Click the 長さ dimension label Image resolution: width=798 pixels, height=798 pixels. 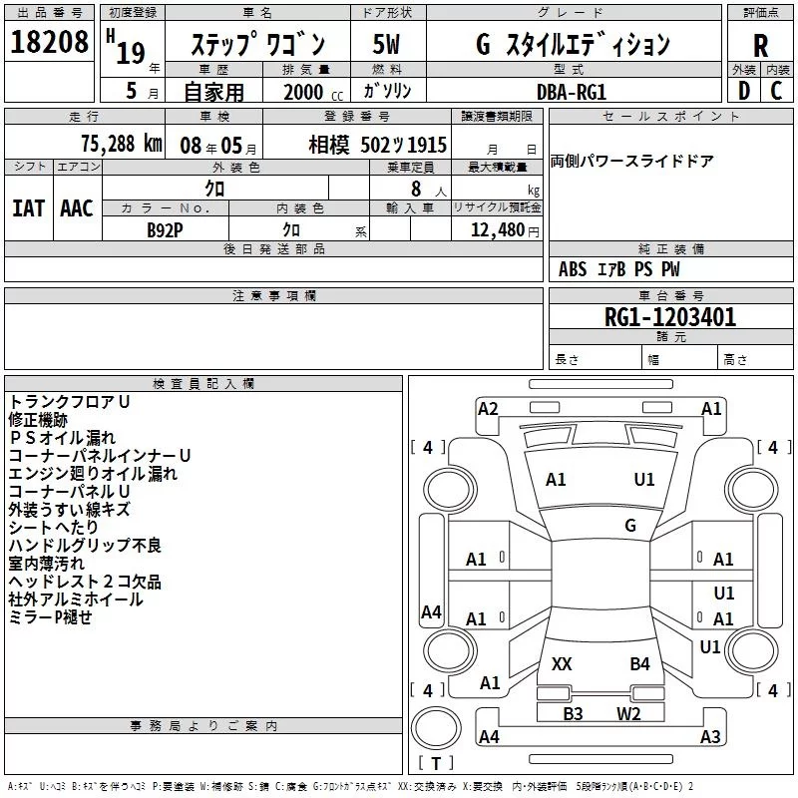tap(567, 359)
